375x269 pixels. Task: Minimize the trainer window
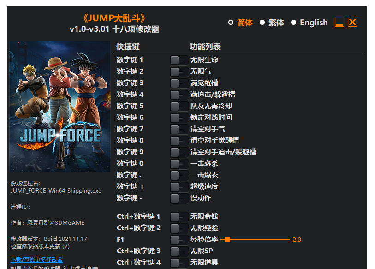point(339,22)
